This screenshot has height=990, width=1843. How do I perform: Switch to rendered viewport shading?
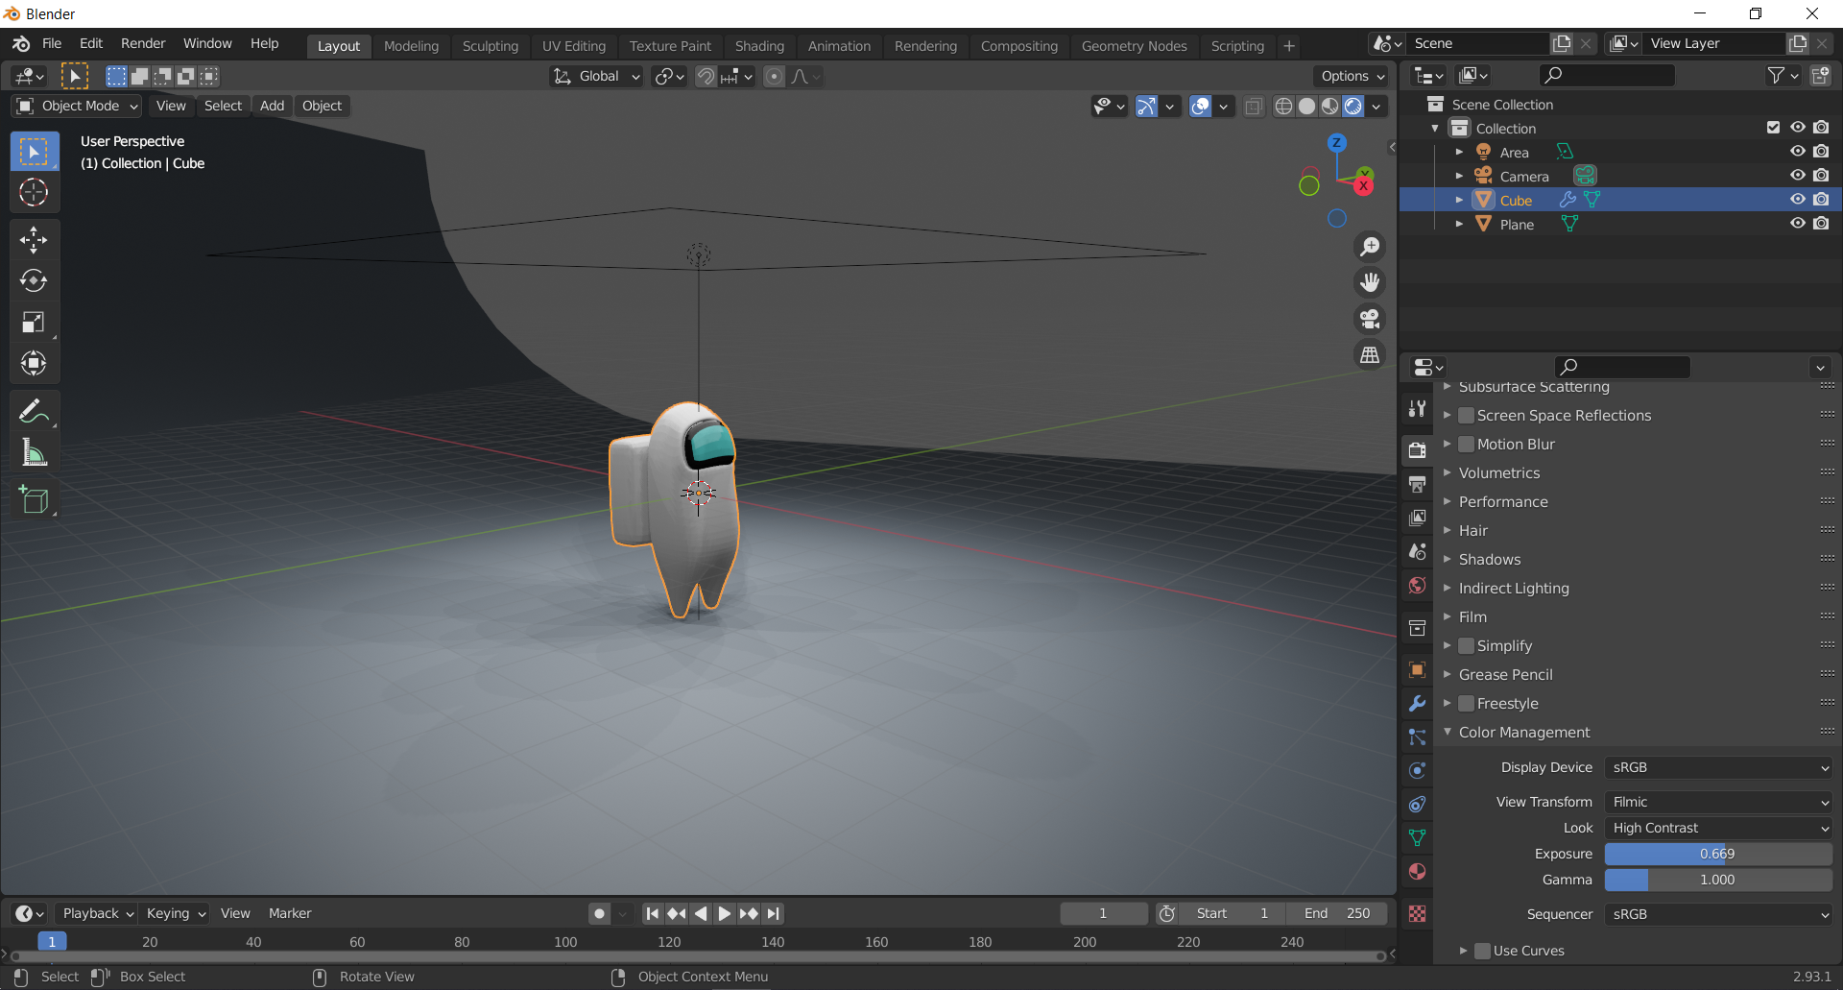click(1353, 107)
